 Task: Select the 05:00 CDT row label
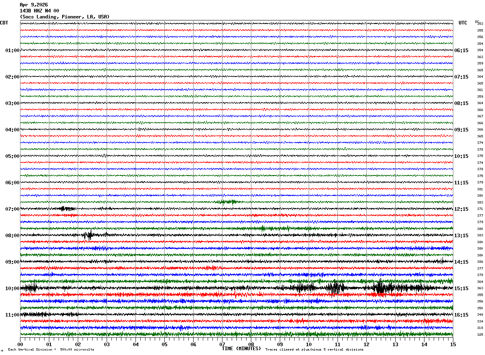coord(12,156)
